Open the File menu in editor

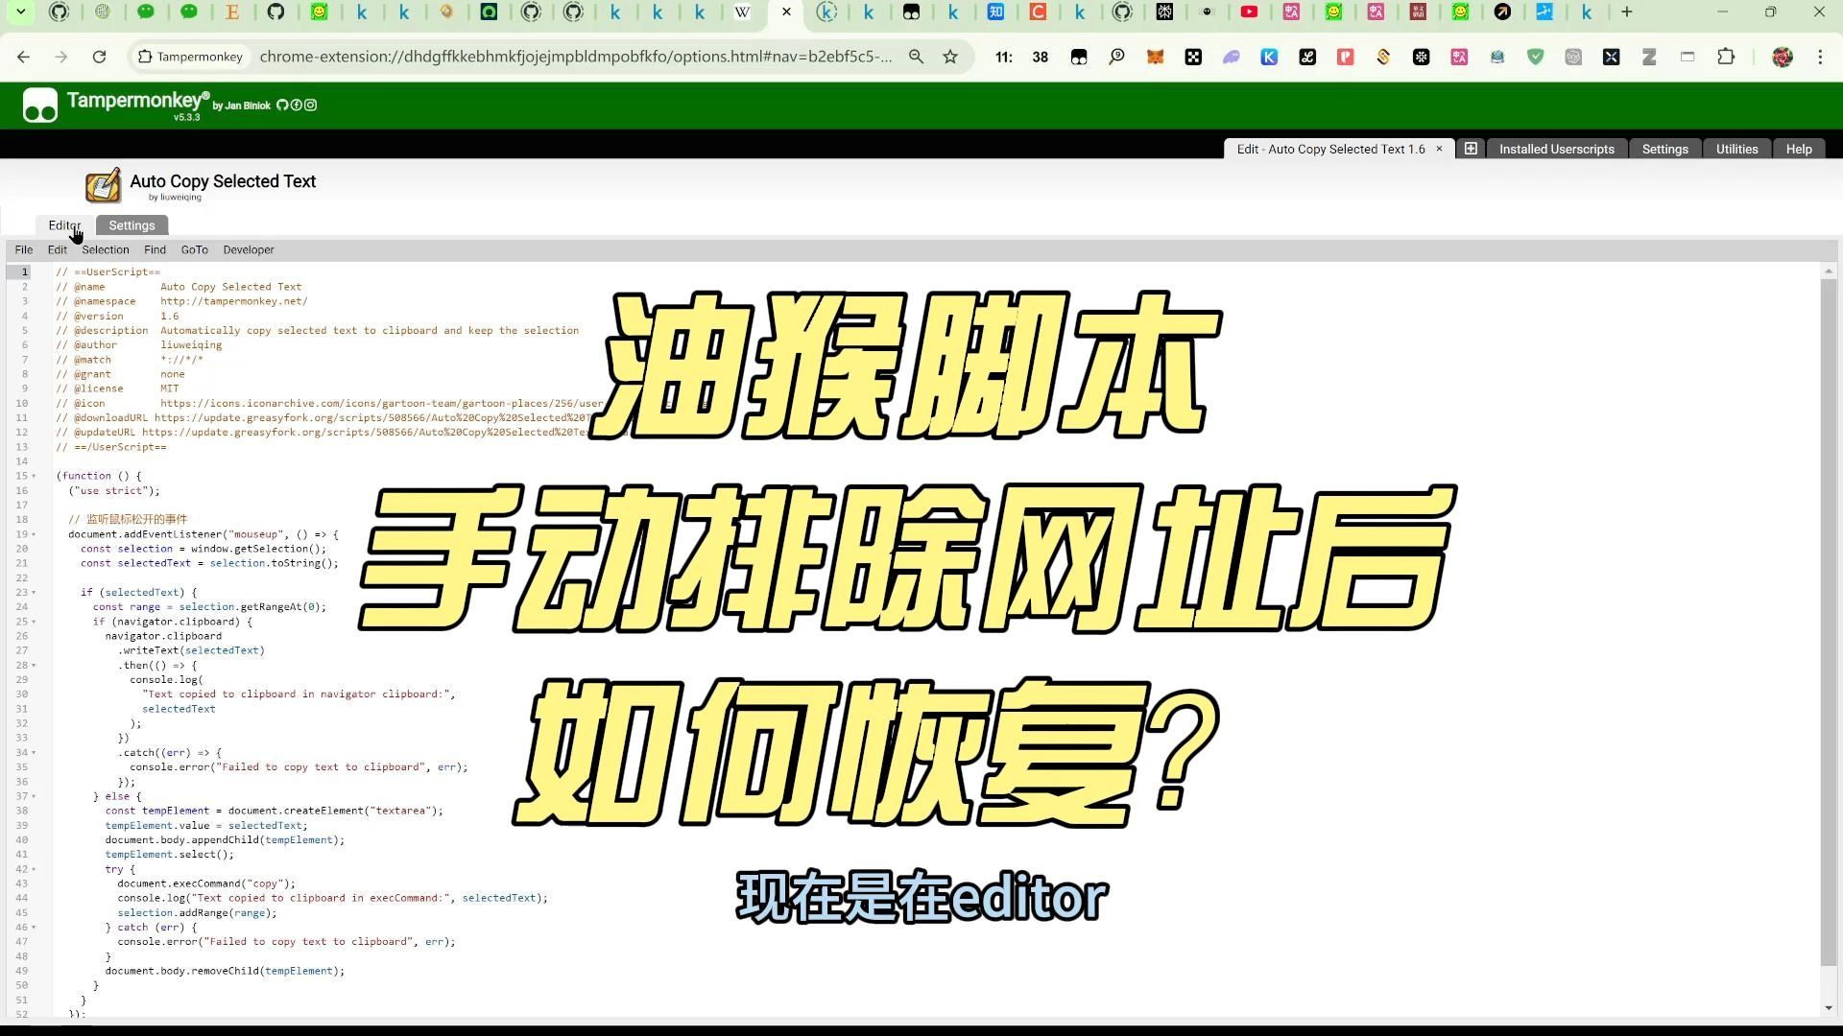click(x=24, y=250)
